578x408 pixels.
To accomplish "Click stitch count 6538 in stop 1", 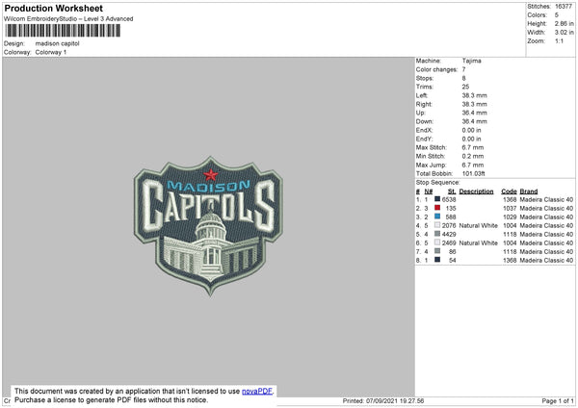I will [x=449, y=199].
